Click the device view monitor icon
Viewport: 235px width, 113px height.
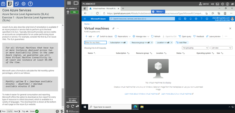pos(76,3)
